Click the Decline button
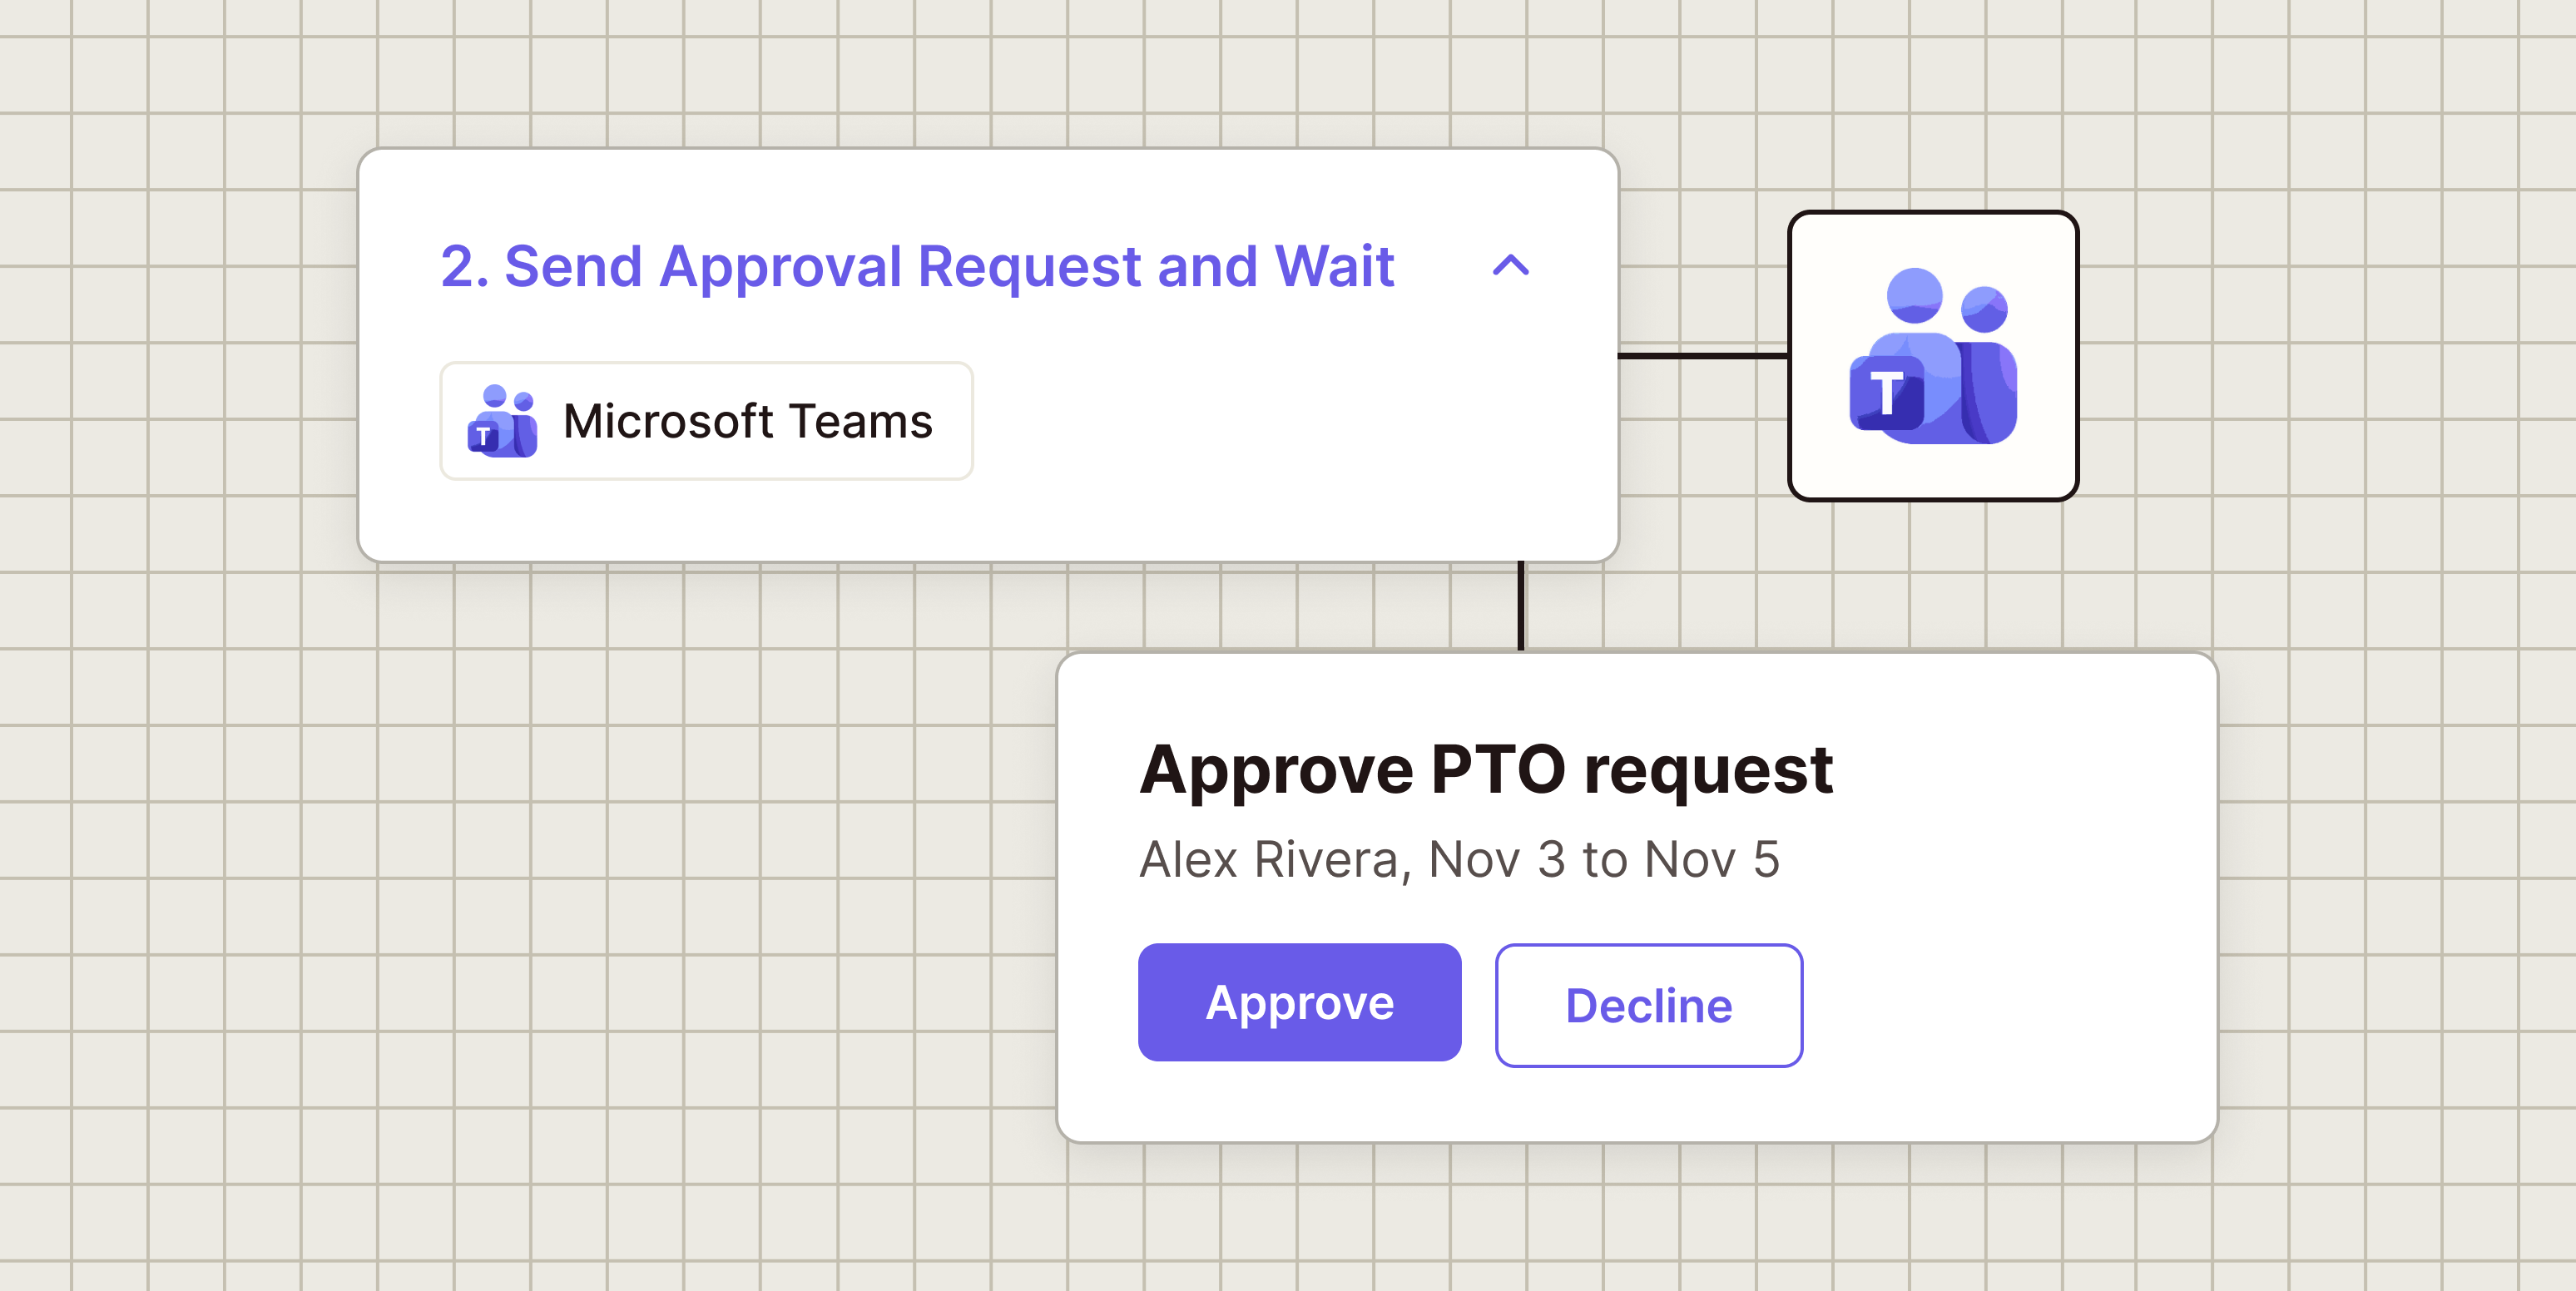 [1648, 1005]
